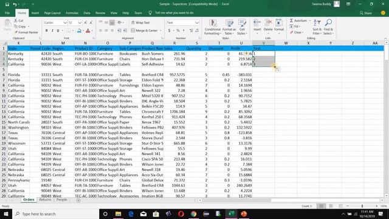Click the taskbar search box
389x219 pixels.
tap(55, 214)
